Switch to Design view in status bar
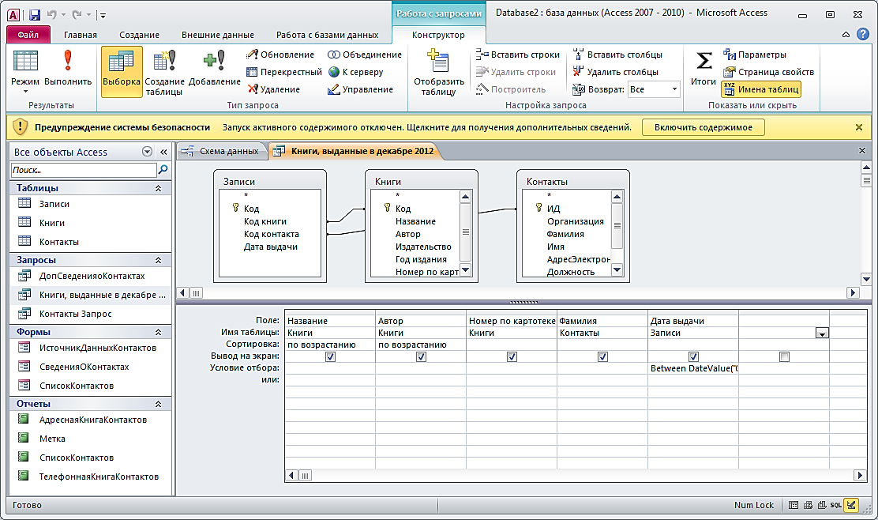Viewport: 878px width, 520px height. point(851,505)
